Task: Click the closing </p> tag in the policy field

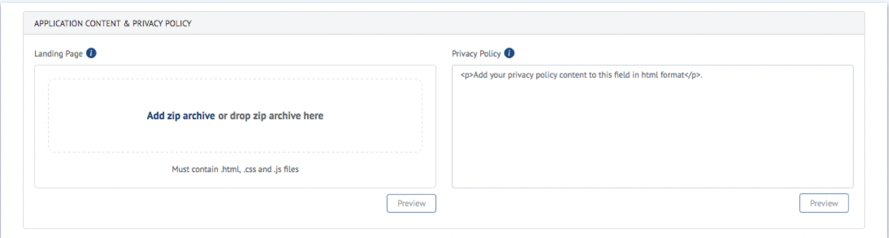Action: [x=692, y=75]
